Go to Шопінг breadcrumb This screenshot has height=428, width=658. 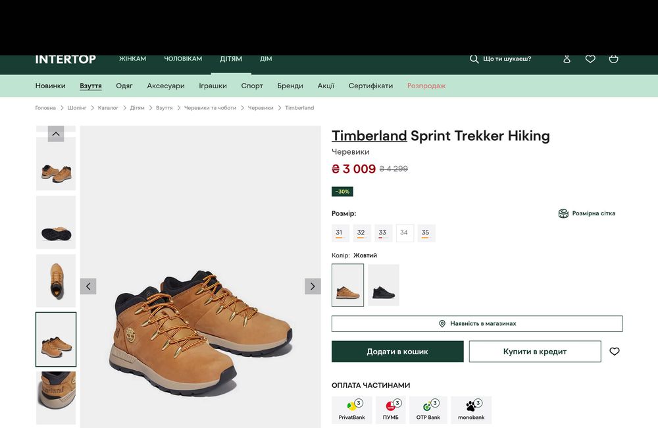77,108
